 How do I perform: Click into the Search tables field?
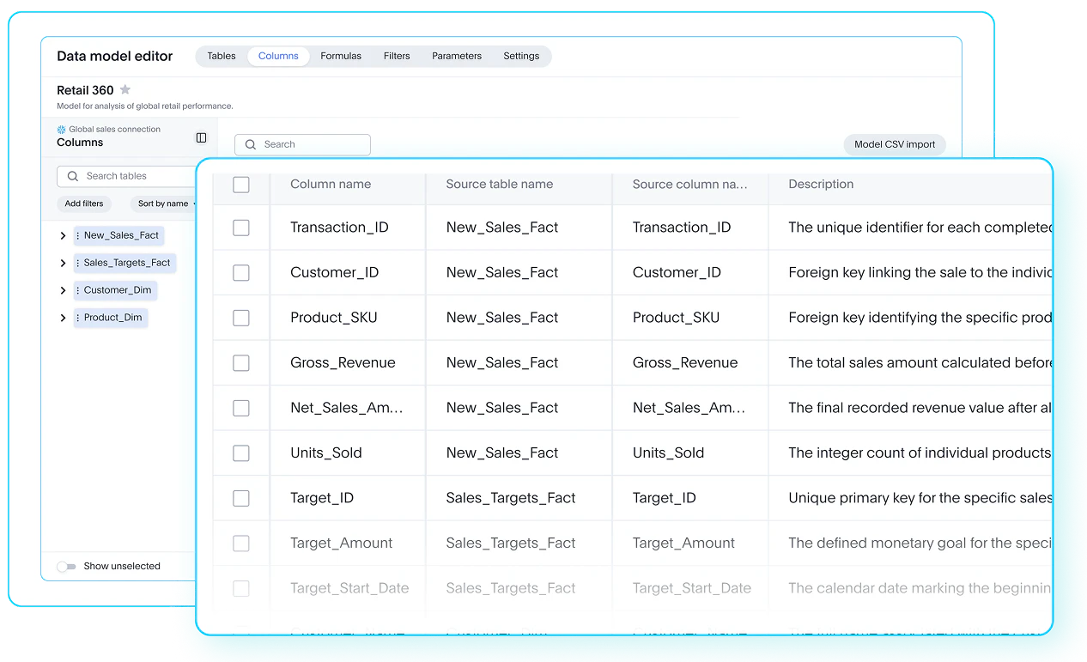pos(127,176)
